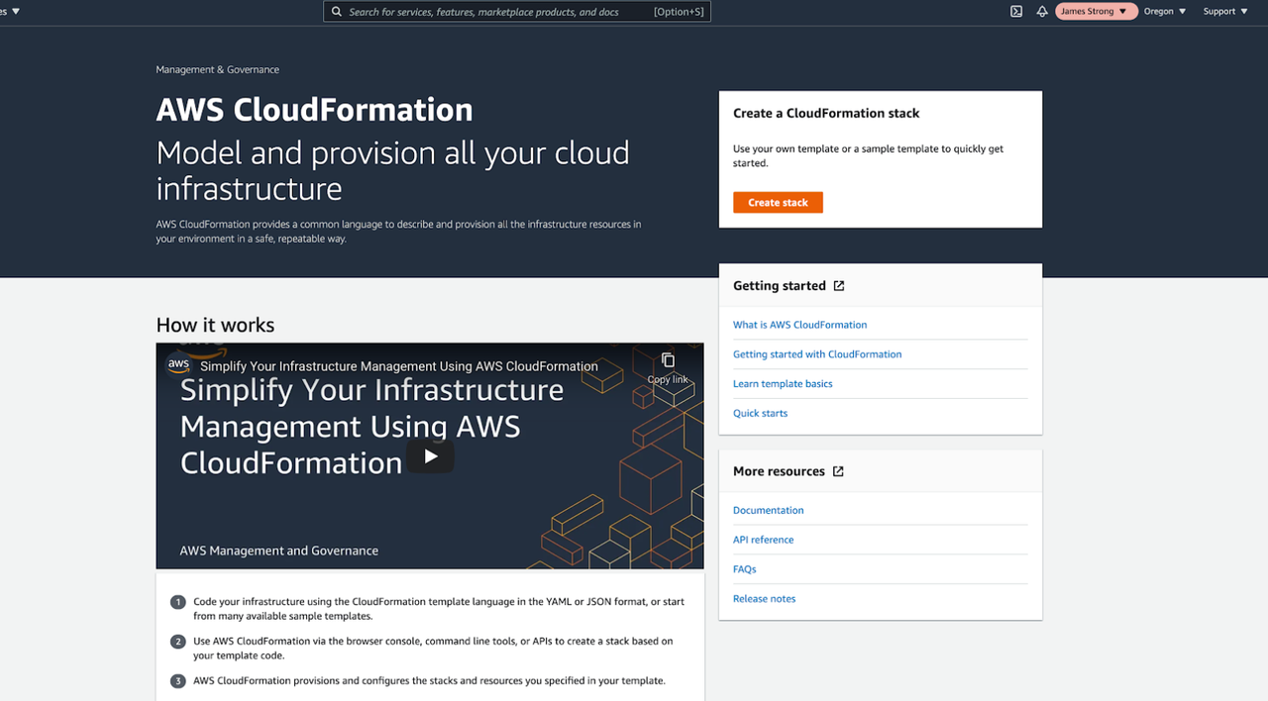Click the Copy link icon on the video

pos(667,360)
